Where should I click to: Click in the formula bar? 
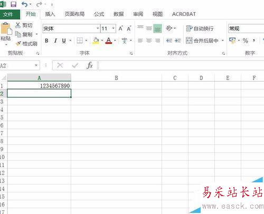pos(181,65)
